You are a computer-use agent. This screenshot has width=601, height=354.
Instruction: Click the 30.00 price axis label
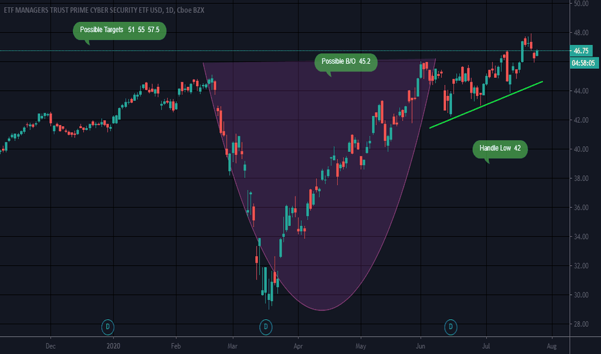tap(580, 295)
